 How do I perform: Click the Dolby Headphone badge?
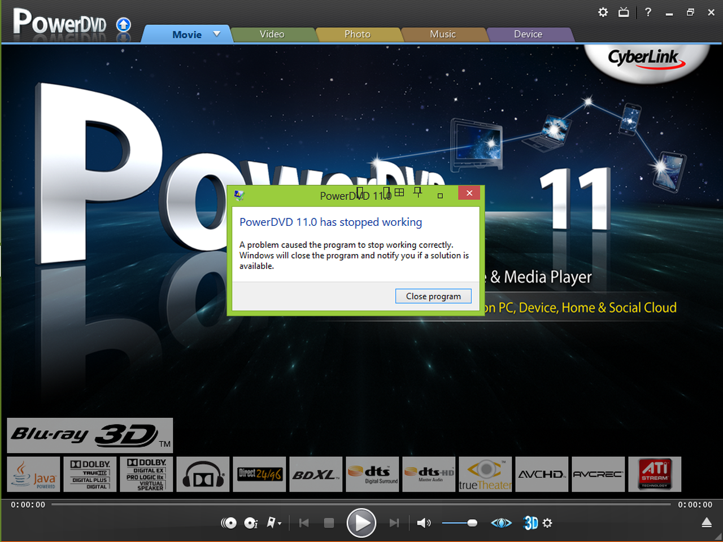[203, 474]
